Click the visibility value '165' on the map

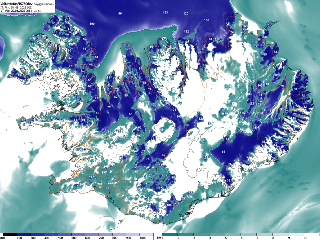205,157
